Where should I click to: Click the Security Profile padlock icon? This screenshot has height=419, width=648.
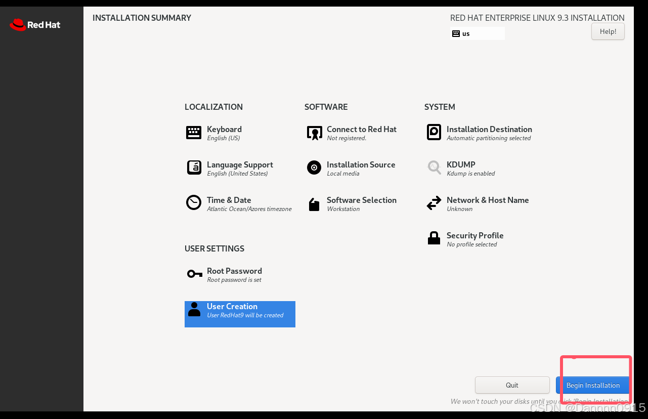click(x=434, y=238)
